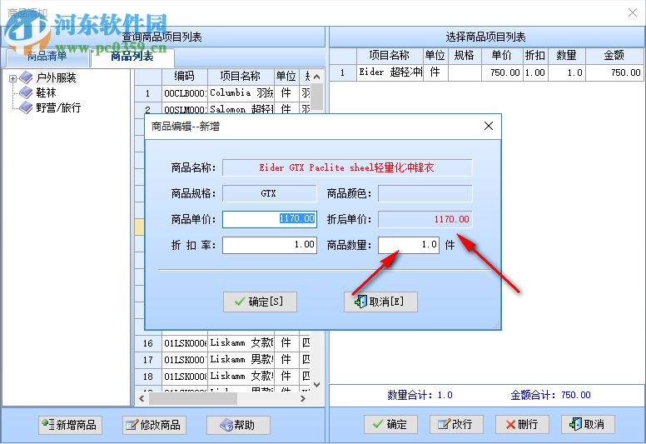Click the 规格 column header
The width and height of the screenshot is (646, 444).
coord(465,56)
